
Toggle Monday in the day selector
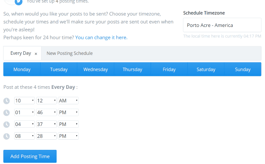coord(22,69)
